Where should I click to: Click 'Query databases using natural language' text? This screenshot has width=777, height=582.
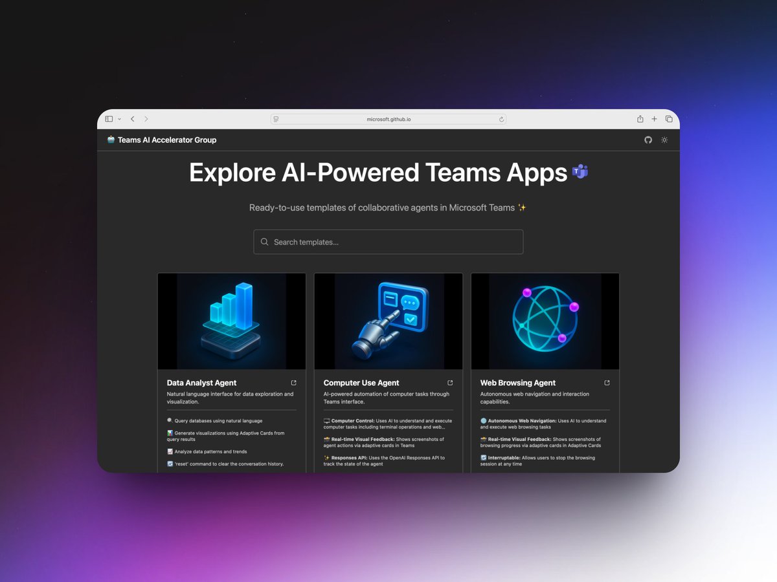[218, 421]
